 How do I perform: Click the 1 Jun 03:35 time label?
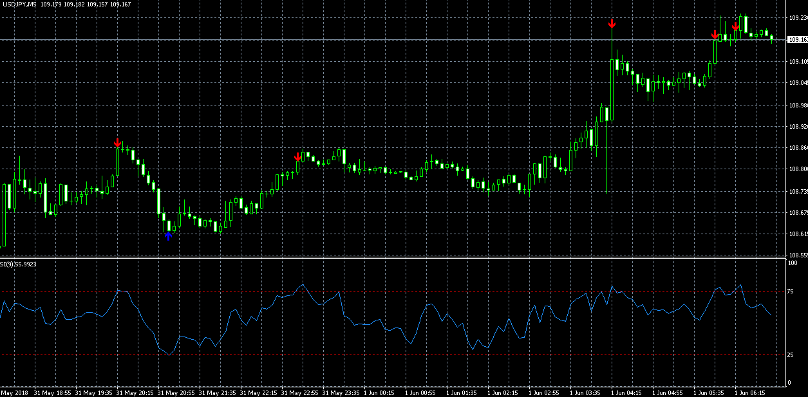585,392
